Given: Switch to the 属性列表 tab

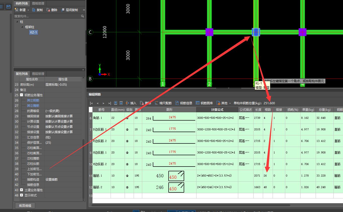Looking at the screenshot, I should click(x=22, y=74).
